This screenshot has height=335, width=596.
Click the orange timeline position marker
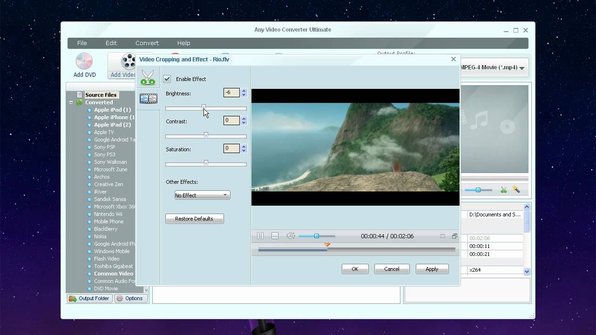(x=327, y=245)
